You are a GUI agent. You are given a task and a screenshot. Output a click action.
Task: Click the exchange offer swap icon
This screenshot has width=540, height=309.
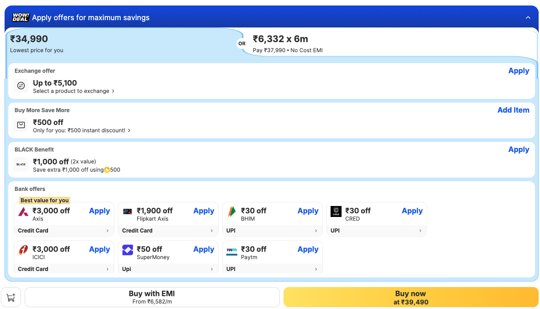click(x=21, y=86)
